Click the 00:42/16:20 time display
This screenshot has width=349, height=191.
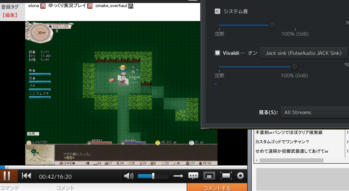point(55,176)
